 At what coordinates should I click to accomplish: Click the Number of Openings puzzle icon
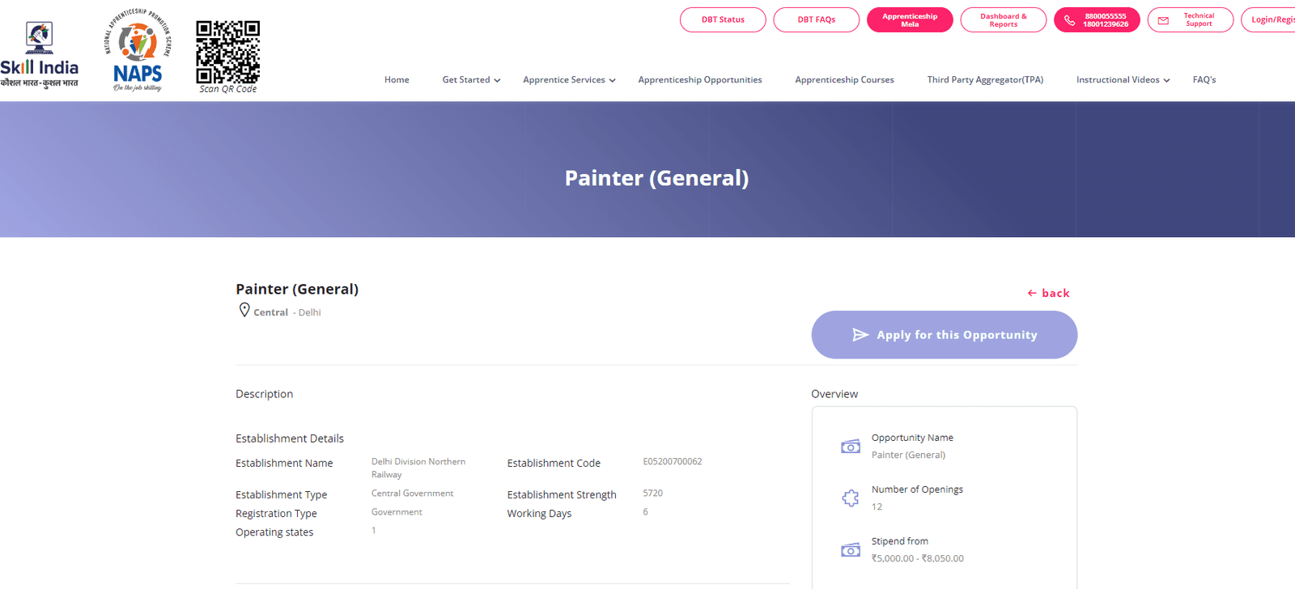point(851,498)
